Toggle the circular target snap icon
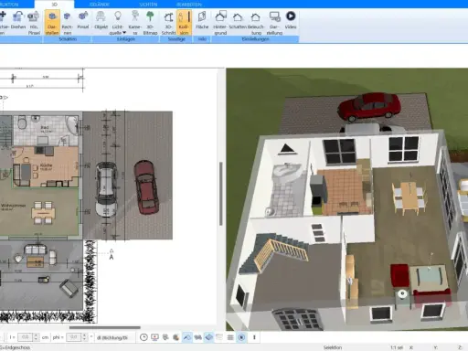This screenshot has width=468, height=351. [241, 337]
